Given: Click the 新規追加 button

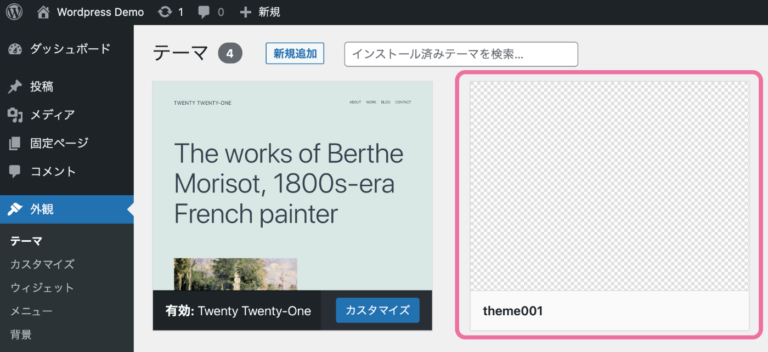Looking at the screenshot, I should [295, 54].
